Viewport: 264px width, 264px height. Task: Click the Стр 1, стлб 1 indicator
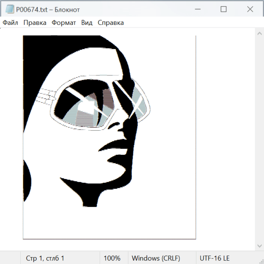[45, 258]
